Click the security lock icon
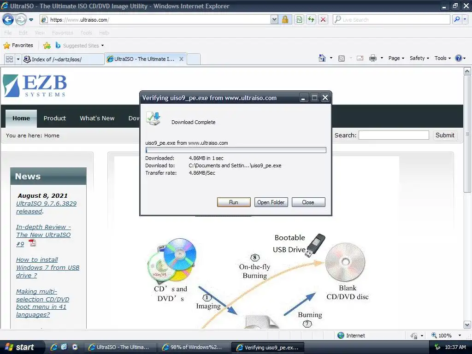 pos(285,20)
